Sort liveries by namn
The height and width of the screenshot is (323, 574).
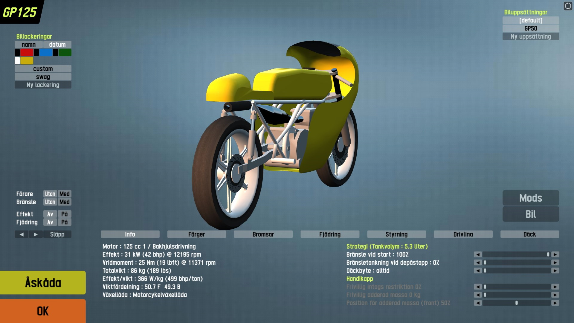(29, 45)
